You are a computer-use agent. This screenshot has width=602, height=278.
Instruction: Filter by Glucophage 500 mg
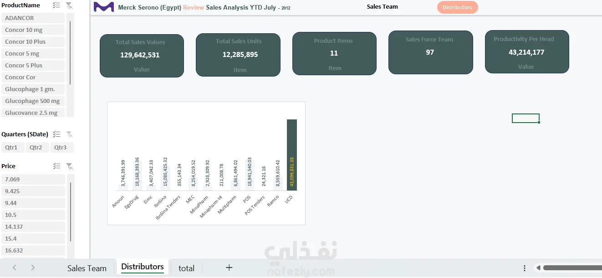[33, 101]
